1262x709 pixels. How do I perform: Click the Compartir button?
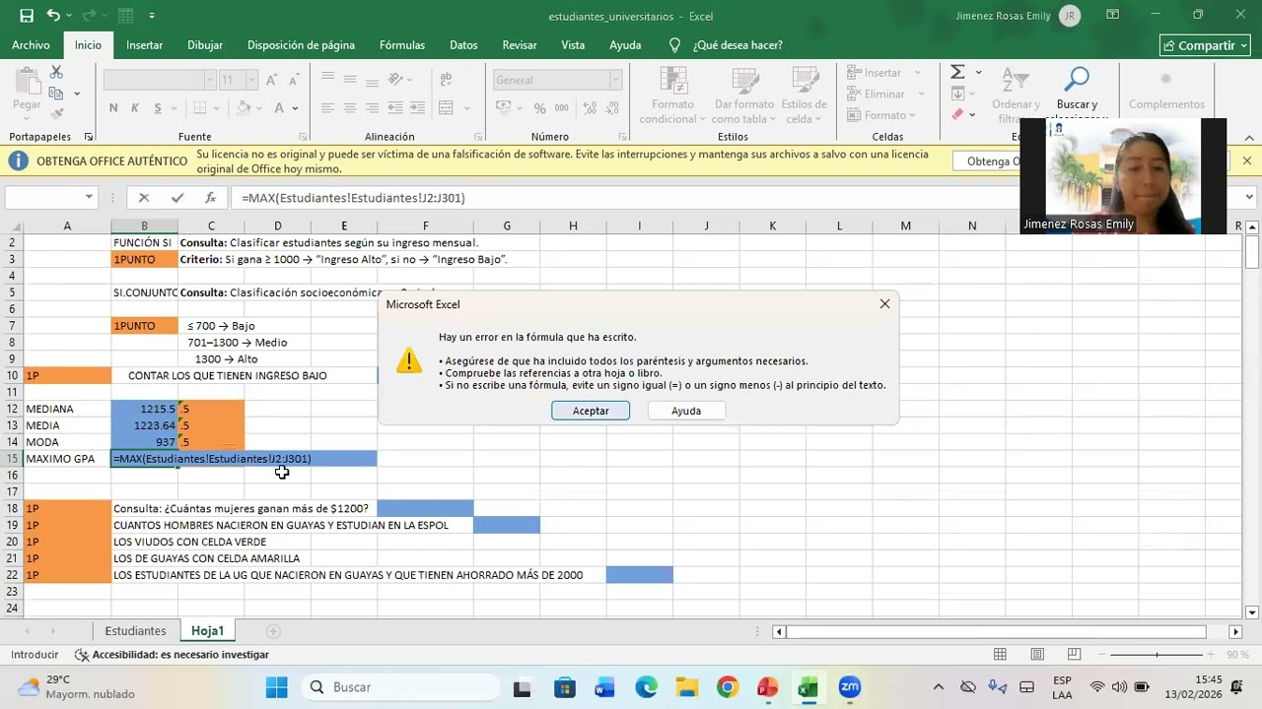tap(1206, 45)
